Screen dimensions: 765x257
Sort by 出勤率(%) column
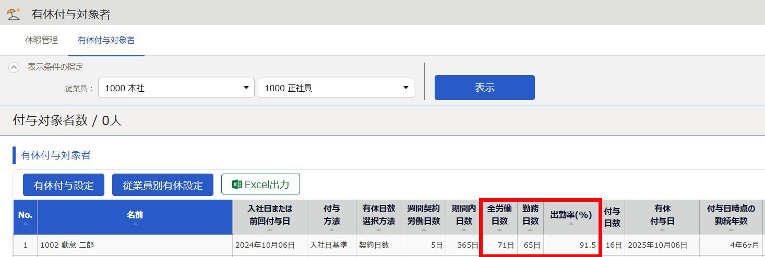571,217
